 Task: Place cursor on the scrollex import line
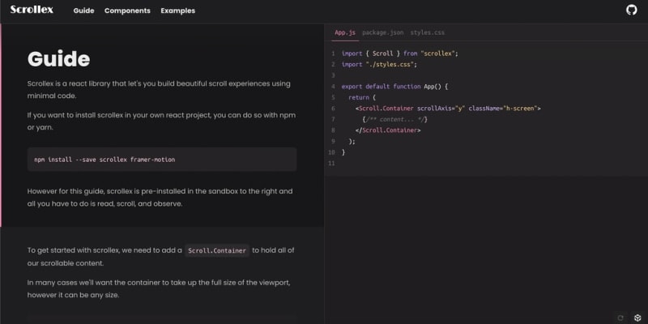pos(400,53)
